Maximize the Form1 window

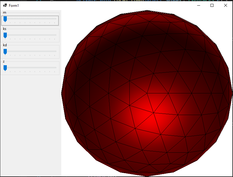pos(212,5)
